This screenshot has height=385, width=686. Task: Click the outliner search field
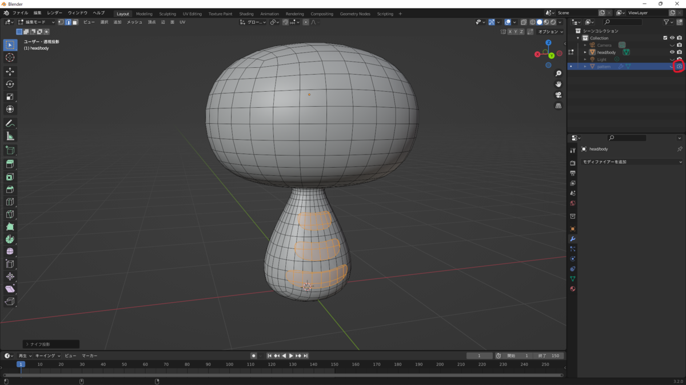tap(622, 22)
